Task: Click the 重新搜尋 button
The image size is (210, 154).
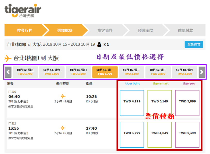Action: coord(194,44)
